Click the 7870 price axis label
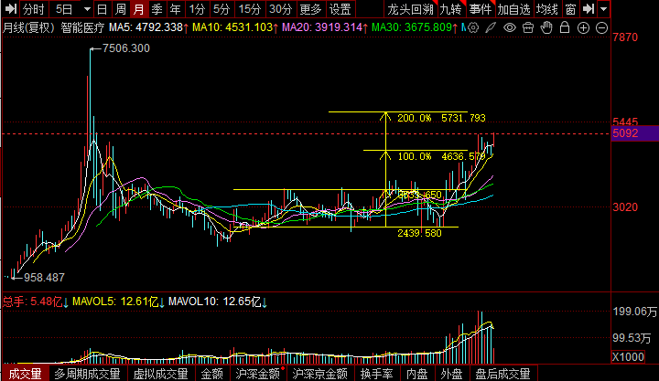The width and height of the screenshot is (659, 381). click(625, 37)
